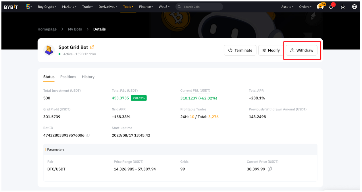This screenshot has height=192, width=362.
Task: Open the Orders dropdown
Action: point(305,7)
